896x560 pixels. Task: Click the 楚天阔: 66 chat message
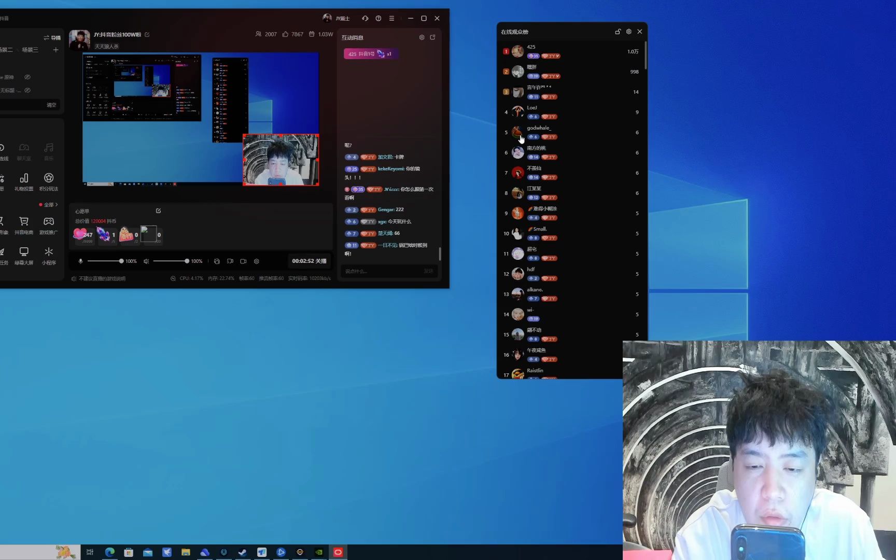coord(372,233)
